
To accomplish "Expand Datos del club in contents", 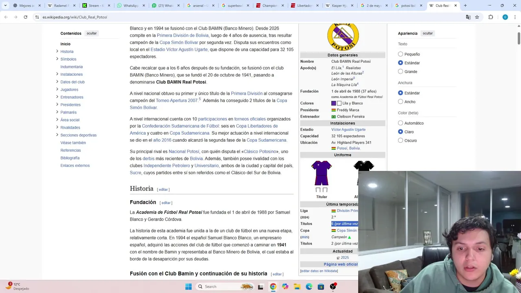I will tap(57, 82).
